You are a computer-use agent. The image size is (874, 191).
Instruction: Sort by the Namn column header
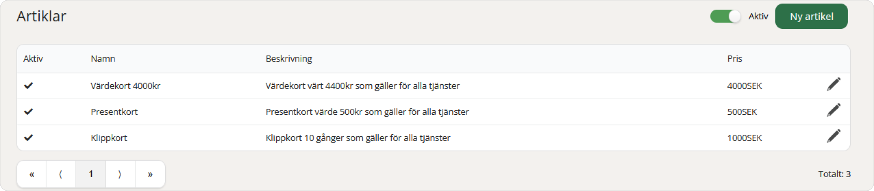(x=103, y=59)
